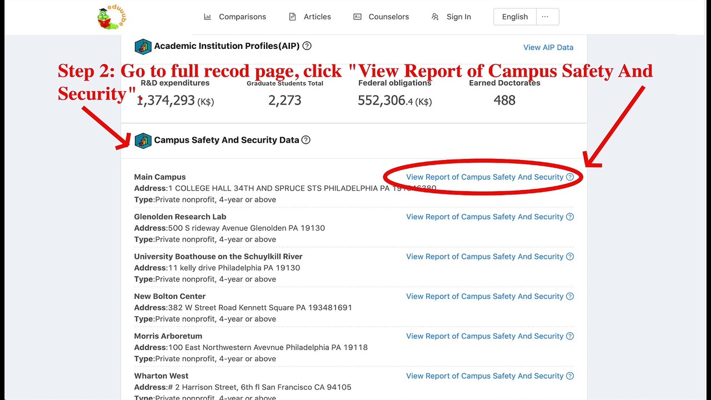Click the Main Campus heading
The height and width of the screenshot is (400, 711).
pyautogui.click(x=160, y=177)
